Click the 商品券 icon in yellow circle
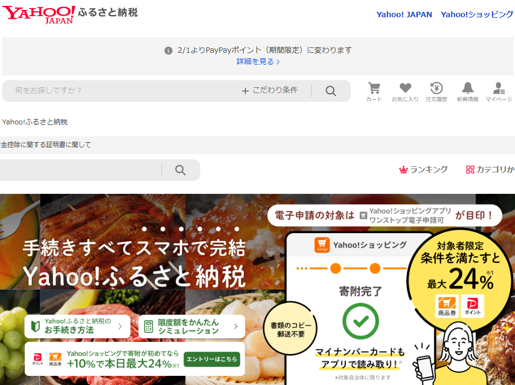 click(447, 306)
